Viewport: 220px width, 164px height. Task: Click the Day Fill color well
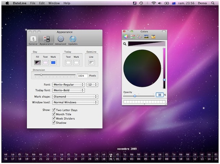click(x=38, y=62)
